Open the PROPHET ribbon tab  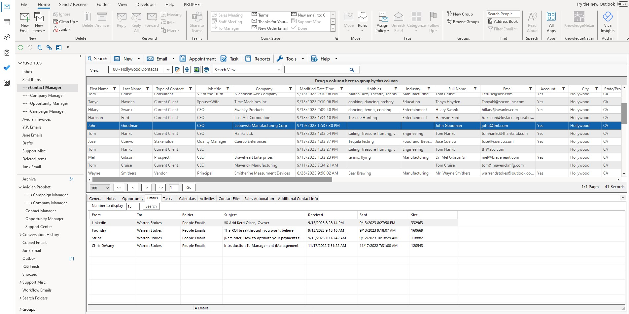(193, 4)
